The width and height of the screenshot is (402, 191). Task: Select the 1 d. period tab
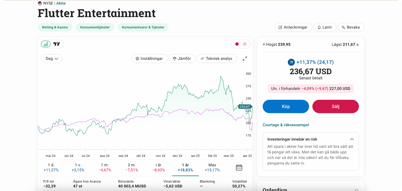51,167
